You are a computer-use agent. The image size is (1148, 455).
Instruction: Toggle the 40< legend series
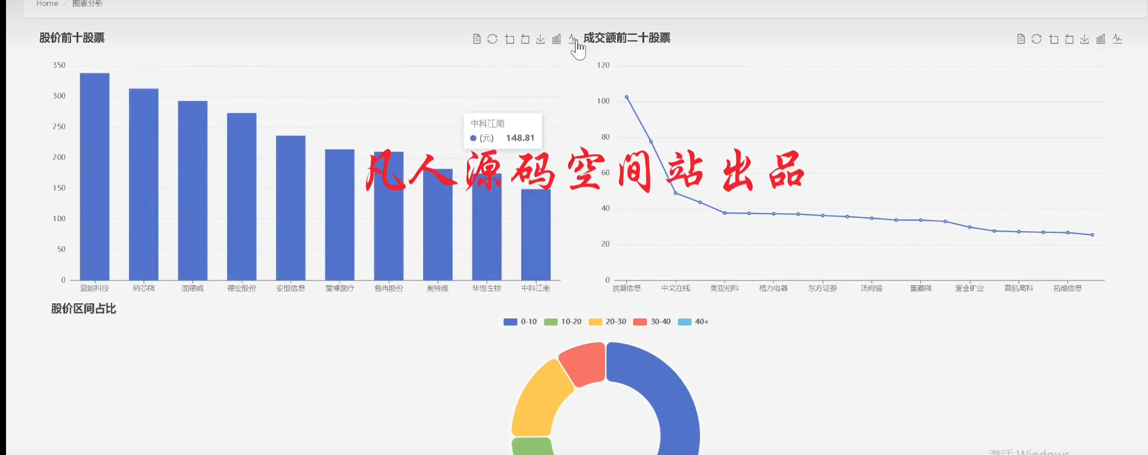tap(693, 322)
